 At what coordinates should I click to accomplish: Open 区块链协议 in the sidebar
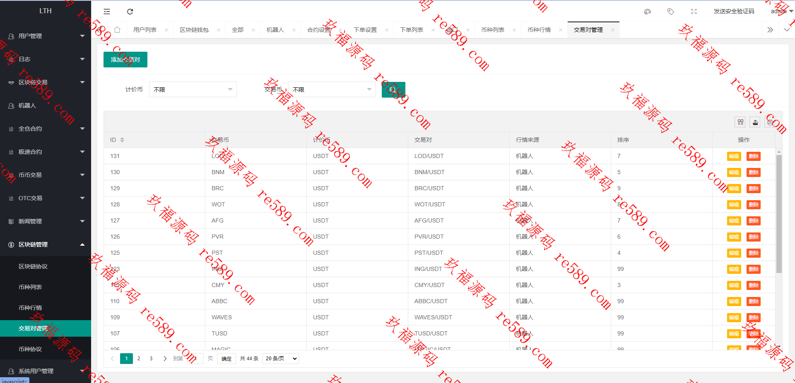pyautogui.click(x=46, y=266)
